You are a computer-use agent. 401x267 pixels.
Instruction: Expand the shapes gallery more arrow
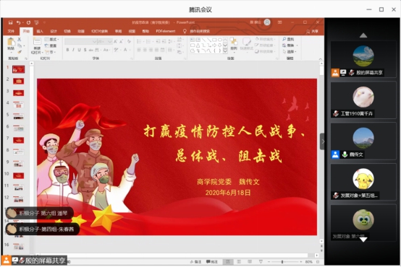[x=225, y=51]
